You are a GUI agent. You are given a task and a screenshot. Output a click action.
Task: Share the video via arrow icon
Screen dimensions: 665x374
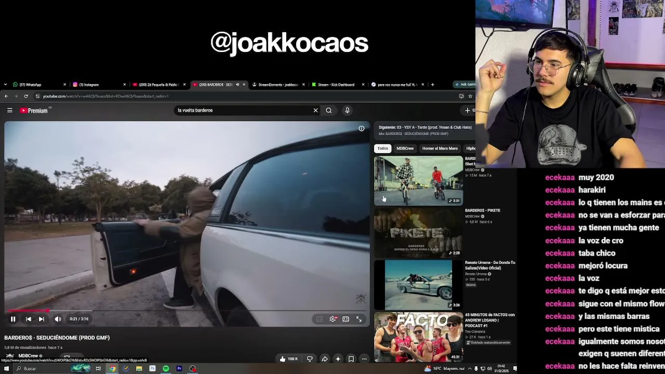(325, 359)
